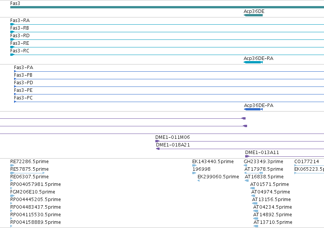Select EST AT13710.5prime
This screenshot has width=324, height=228.
(273, 223)
